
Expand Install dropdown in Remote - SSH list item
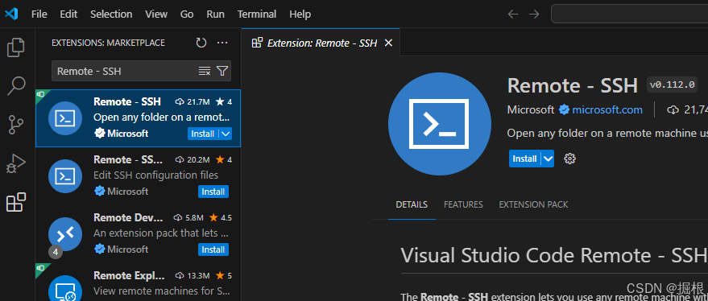click(x=226, y=134)
